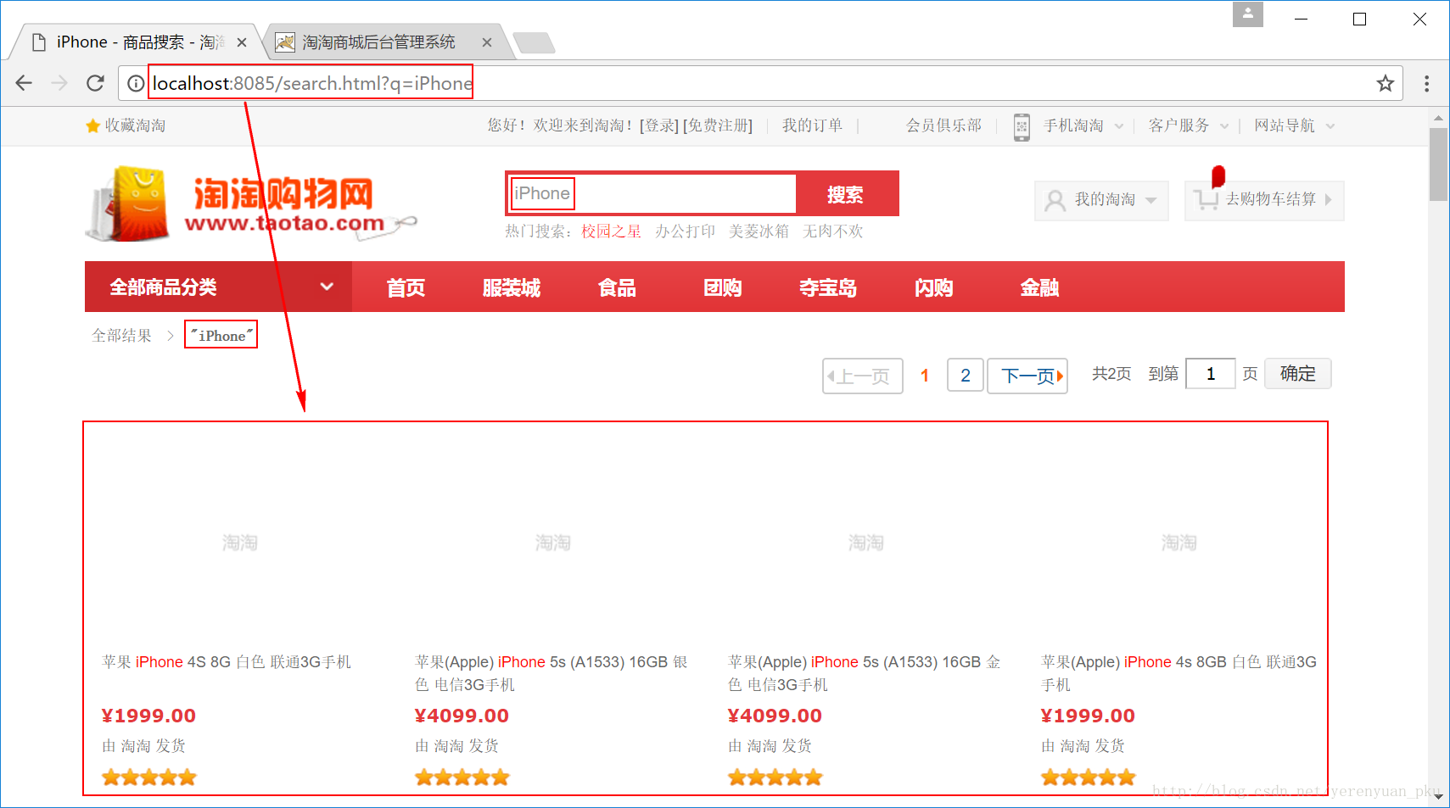Focus the product search input field
1450x808 pixels.
[x=652, y=194]
